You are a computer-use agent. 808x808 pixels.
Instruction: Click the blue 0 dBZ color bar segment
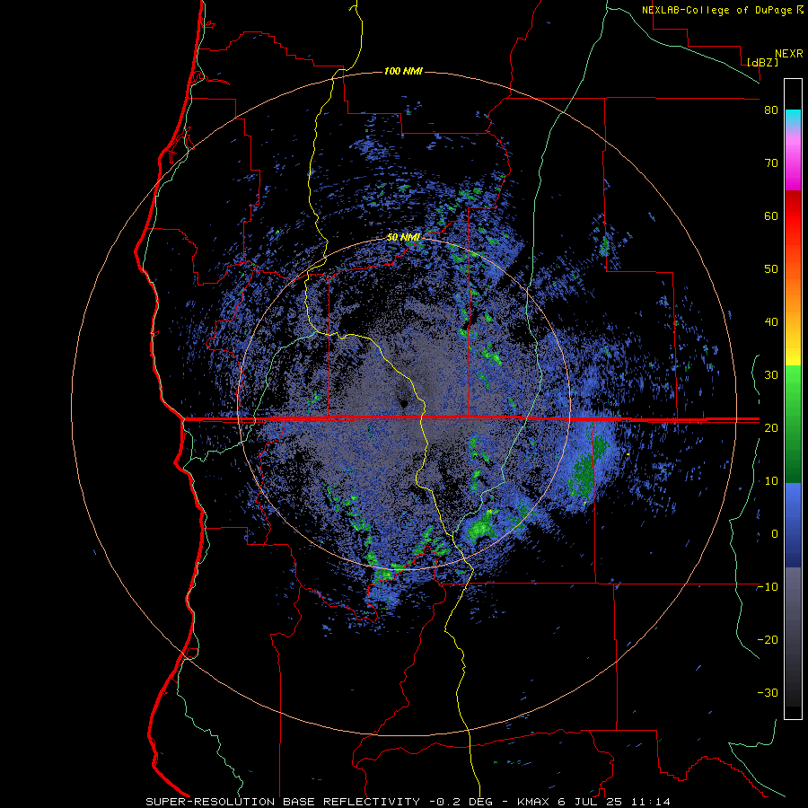coord(793,525)
